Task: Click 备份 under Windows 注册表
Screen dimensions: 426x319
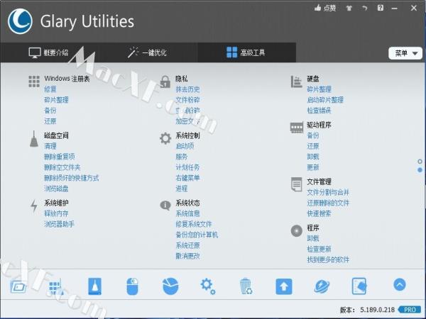Action: coord(50,111)
